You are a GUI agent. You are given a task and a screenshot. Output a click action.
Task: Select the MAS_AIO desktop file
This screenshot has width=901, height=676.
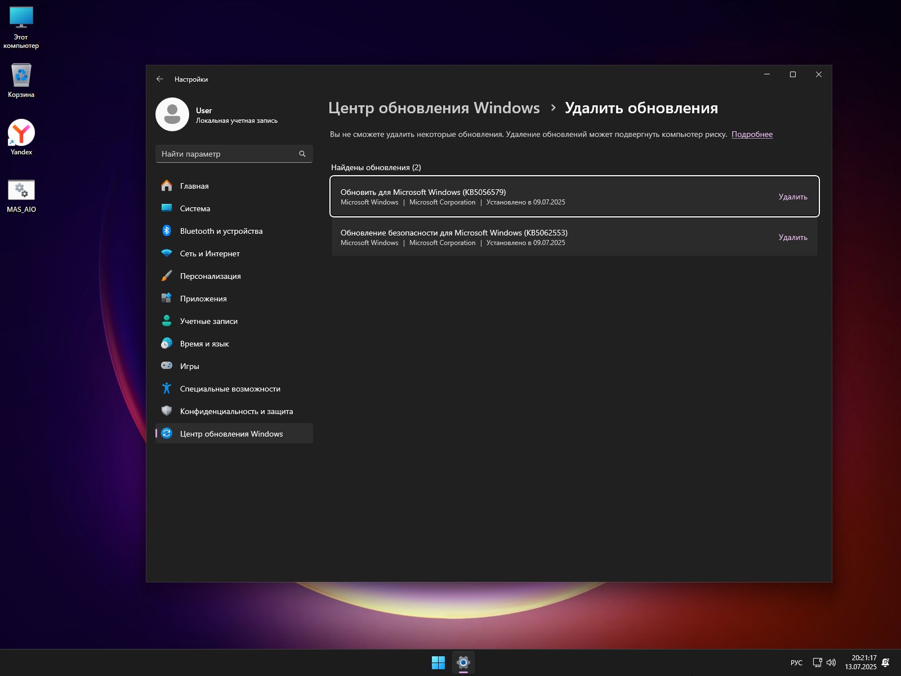click(21, 196)
